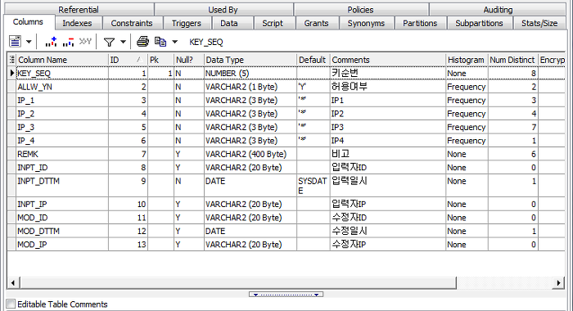Open the Referential tab
The width and height of the screenshot is (573, 311).
[79, 10]
